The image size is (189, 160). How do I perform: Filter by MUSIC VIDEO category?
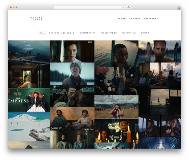[109, 33]
